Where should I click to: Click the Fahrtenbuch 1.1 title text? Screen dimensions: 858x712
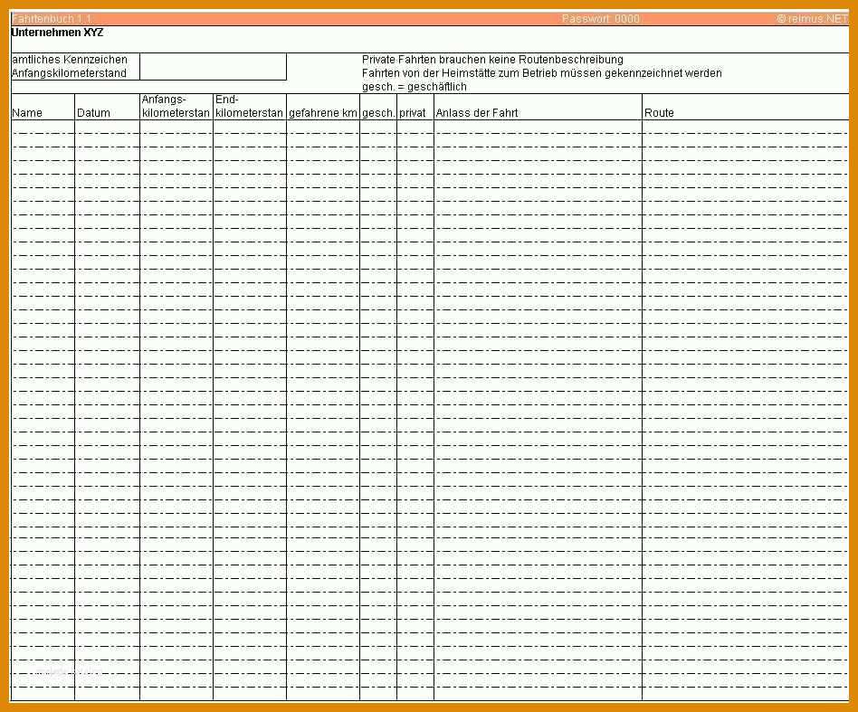(52, 19)
